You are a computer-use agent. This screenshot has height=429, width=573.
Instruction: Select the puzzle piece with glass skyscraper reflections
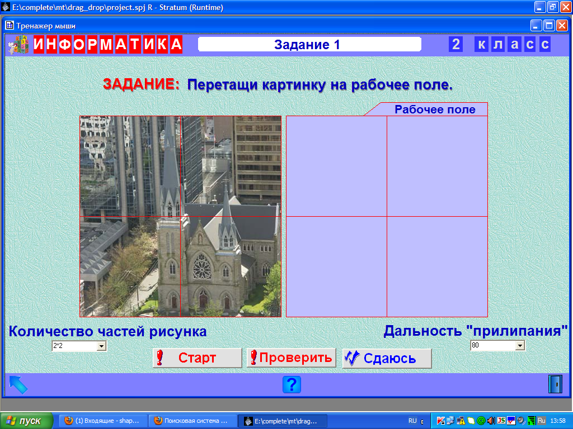[x=130, y=166]
